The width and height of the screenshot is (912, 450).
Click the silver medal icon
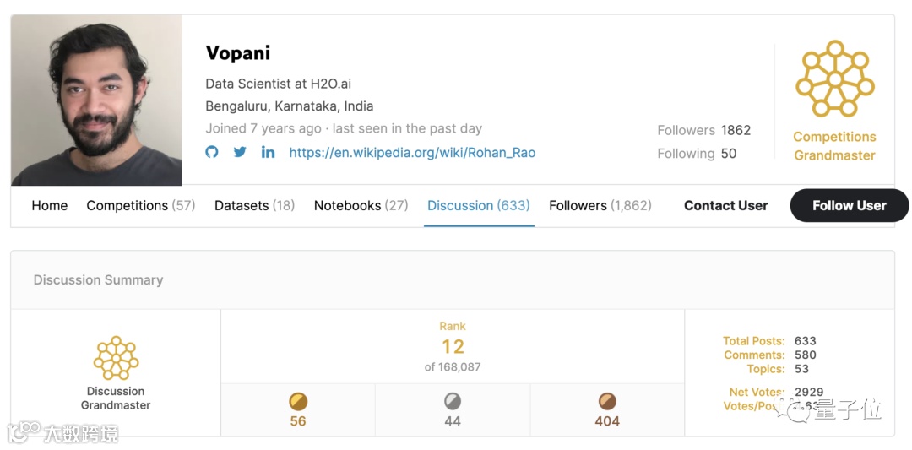coord(453,401)
